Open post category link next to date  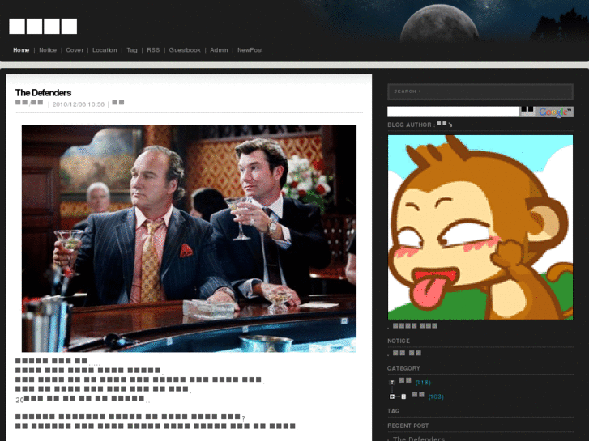click(29, 103)
